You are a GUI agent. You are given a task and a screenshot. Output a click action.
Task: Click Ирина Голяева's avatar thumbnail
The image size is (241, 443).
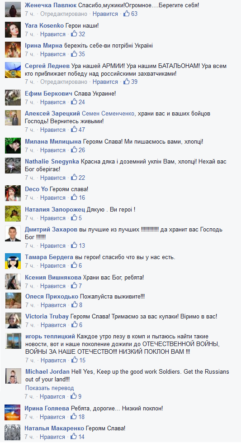(13, 412)
